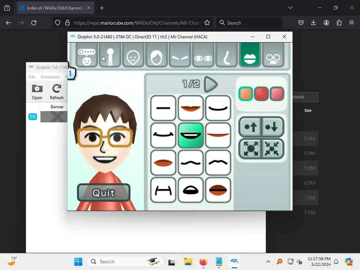The image size is (360, 270).
Task: Open File Explorer from taskbar
Action: [188, 262]
